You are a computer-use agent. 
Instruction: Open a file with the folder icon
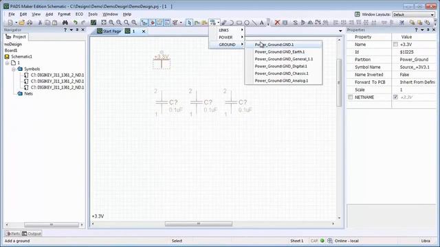pyautogui.click(x=21, y=23)
